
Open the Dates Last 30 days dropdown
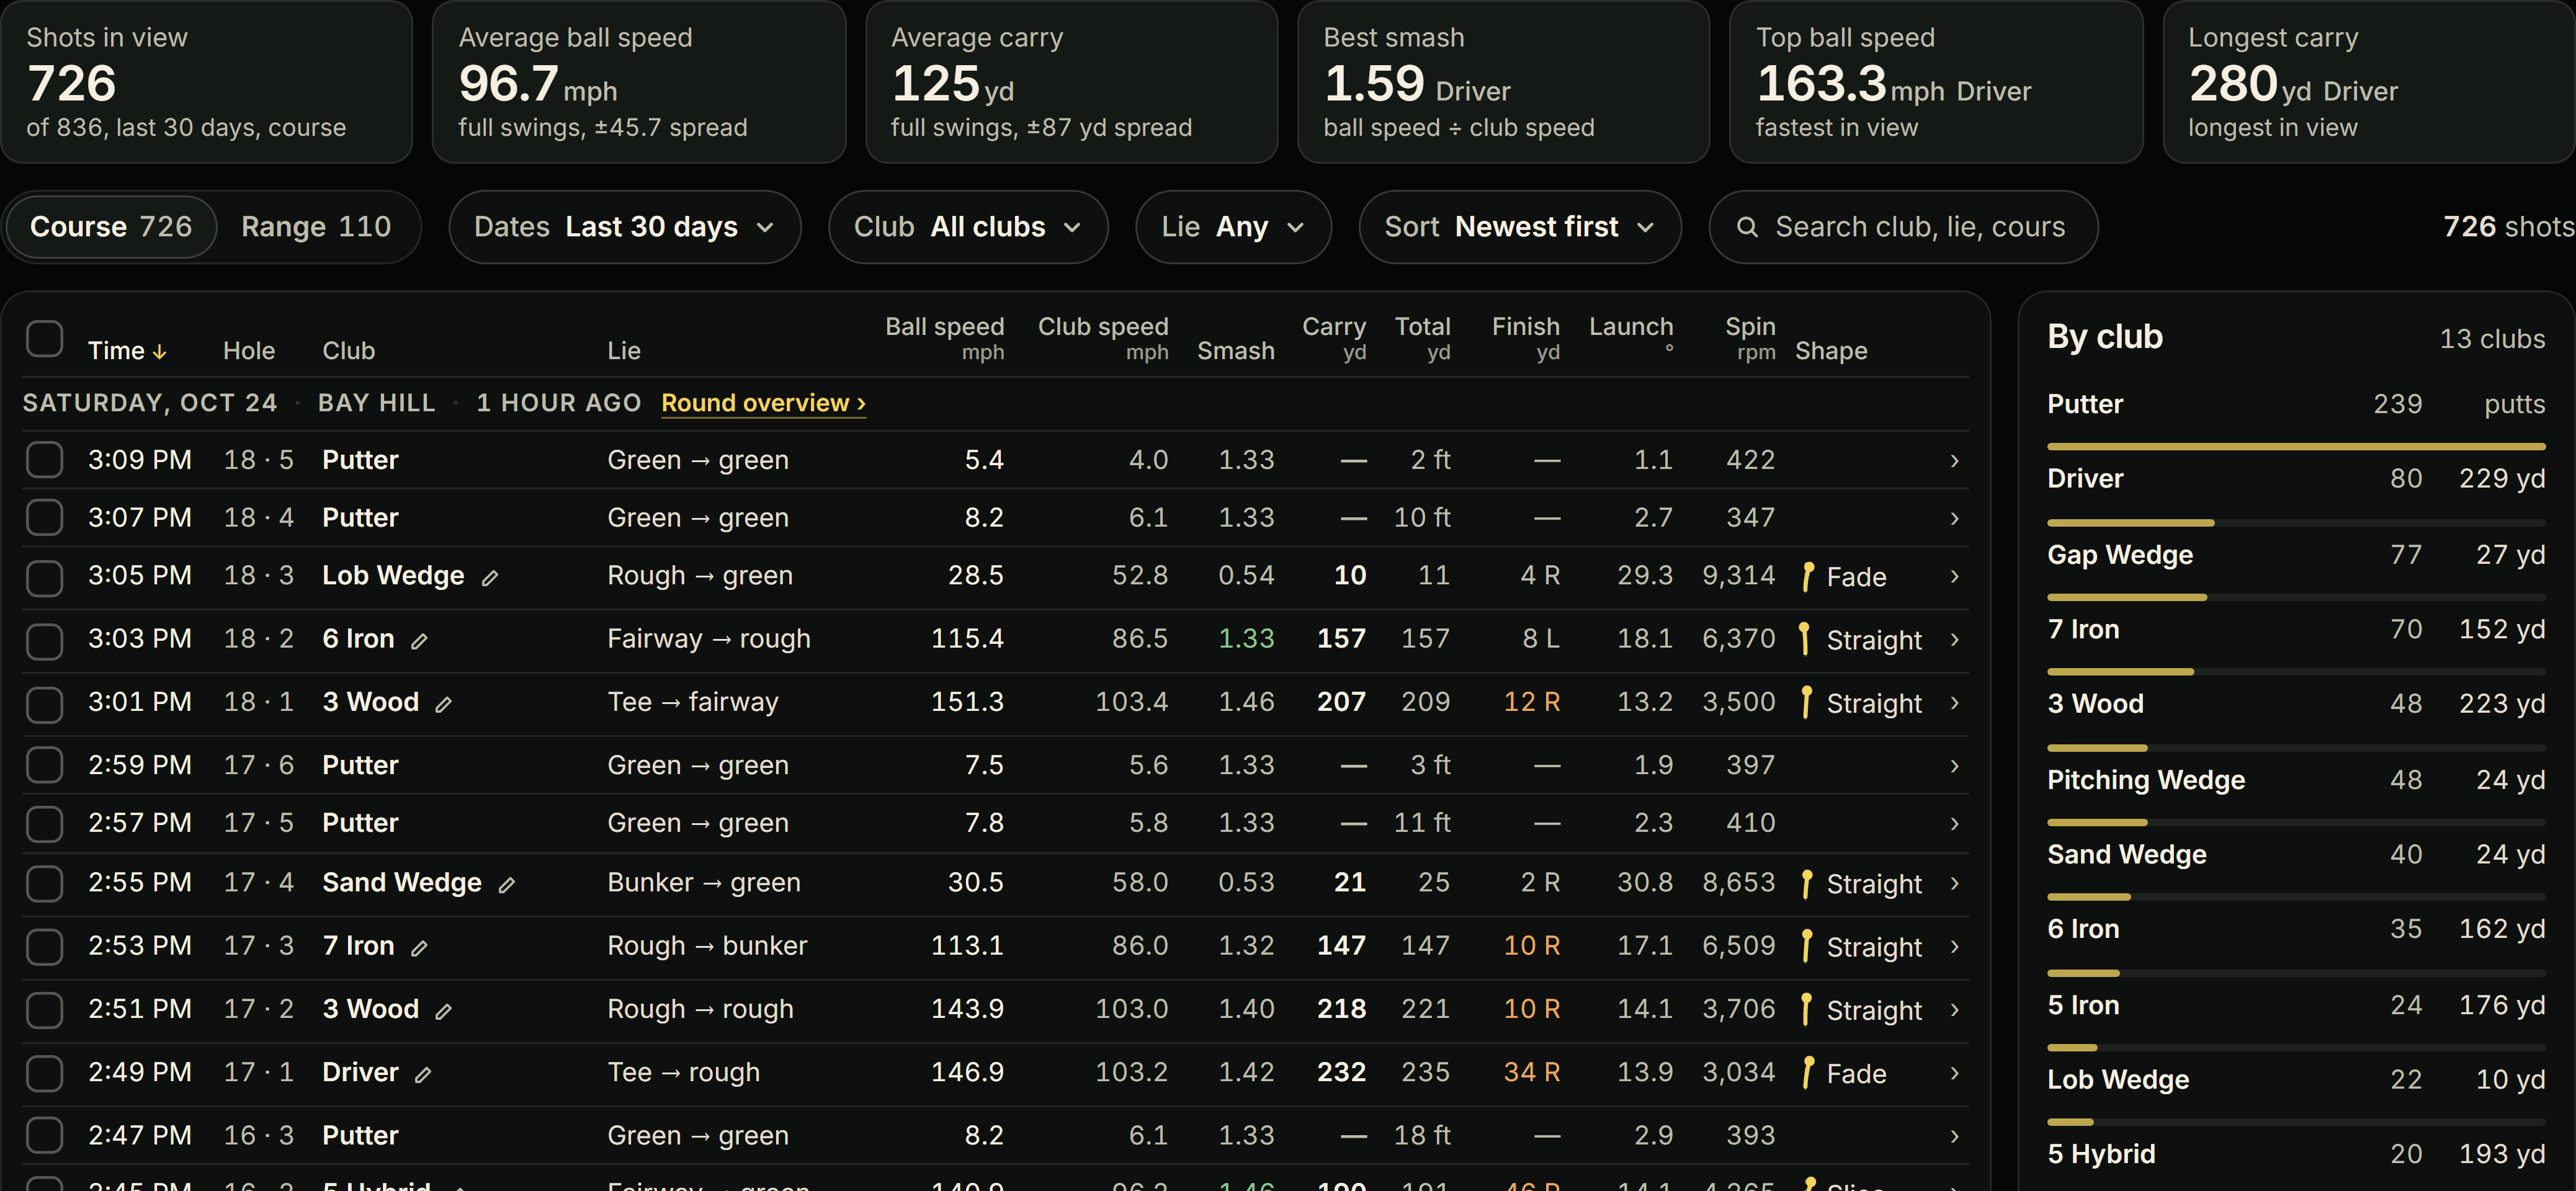click(624, 227)
